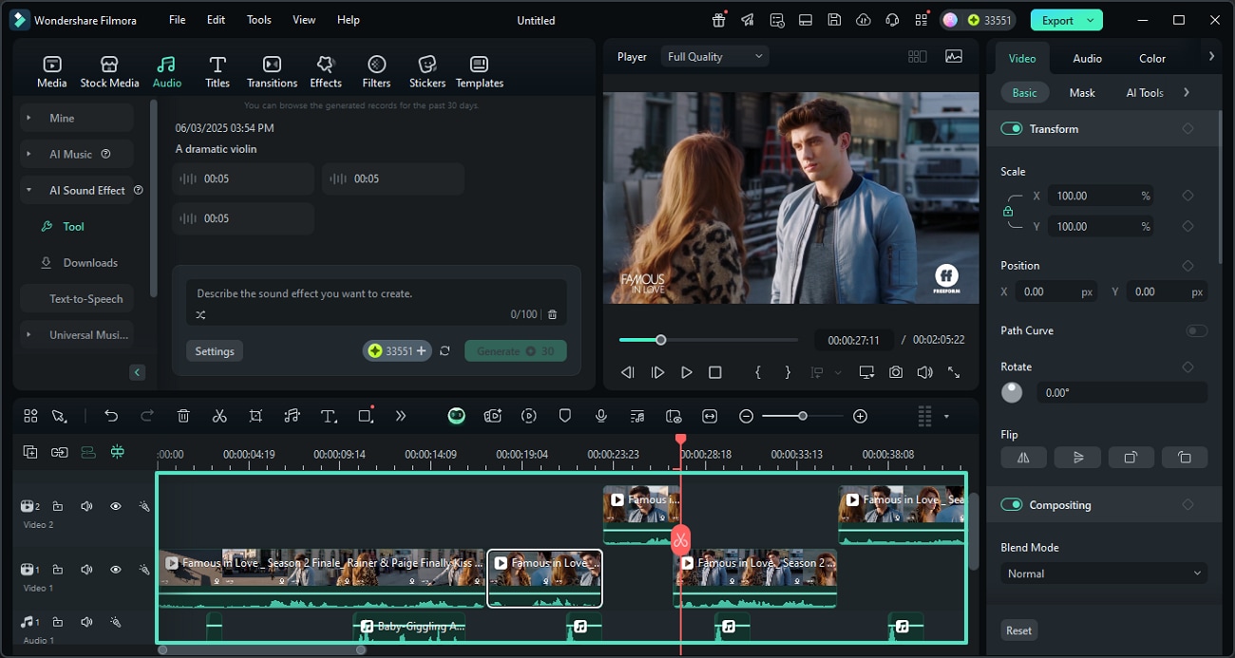Click the Generate button
This screenshot has height=658, width=1235.
(516, 351)
